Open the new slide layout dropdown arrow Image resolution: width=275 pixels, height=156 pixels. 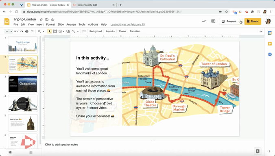[11, 31]
